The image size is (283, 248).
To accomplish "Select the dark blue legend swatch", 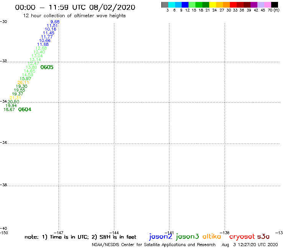I will point(185,5).
